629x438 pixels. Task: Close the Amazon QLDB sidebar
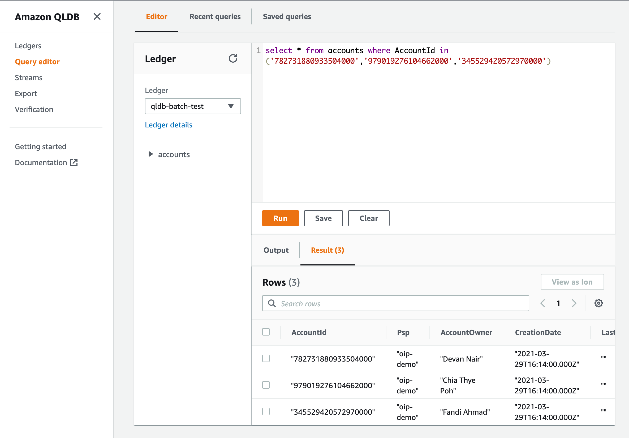(97, 16)
